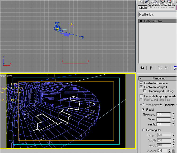Click the yellow light object in viewport
Viewport: 177px width, 153px height.
click(72, 25)
